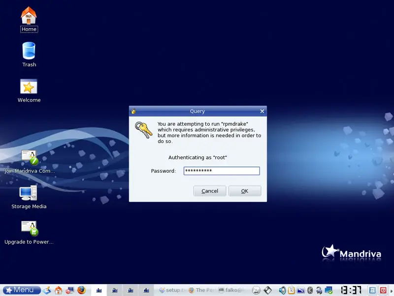Click the 'Password:' label
Image resolution: width=394 pixels, height=296 pixels.
[x=164, y=171]
